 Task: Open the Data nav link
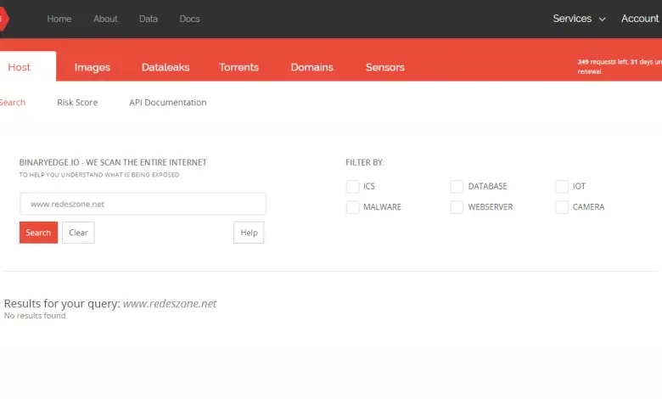coord(149,19)
